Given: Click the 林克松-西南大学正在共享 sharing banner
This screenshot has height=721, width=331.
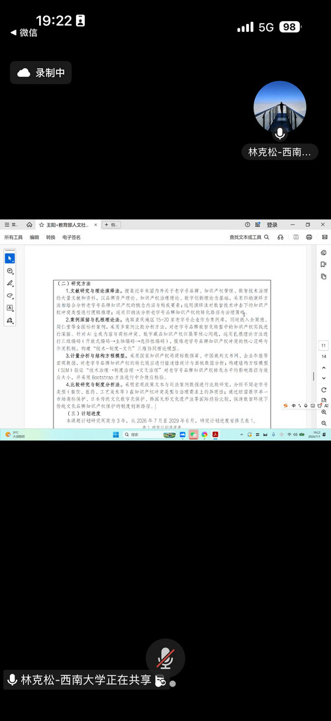Looking at the screenshot, I should pyautogui.click(x=86, y=680).
